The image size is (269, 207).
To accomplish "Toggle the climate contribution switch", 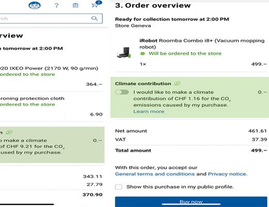I will pyautogui.click(x=122, y=92).
